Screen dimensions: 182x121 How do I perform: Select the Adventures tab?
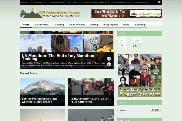point(42,25)
